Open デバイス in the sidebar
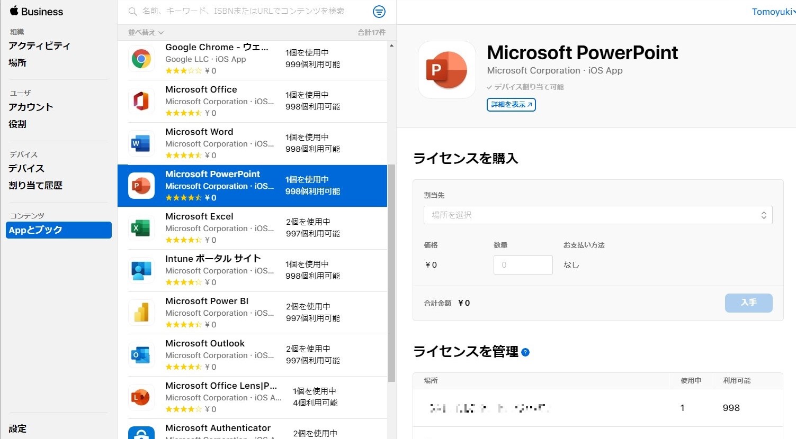 [x=26, y=168]
